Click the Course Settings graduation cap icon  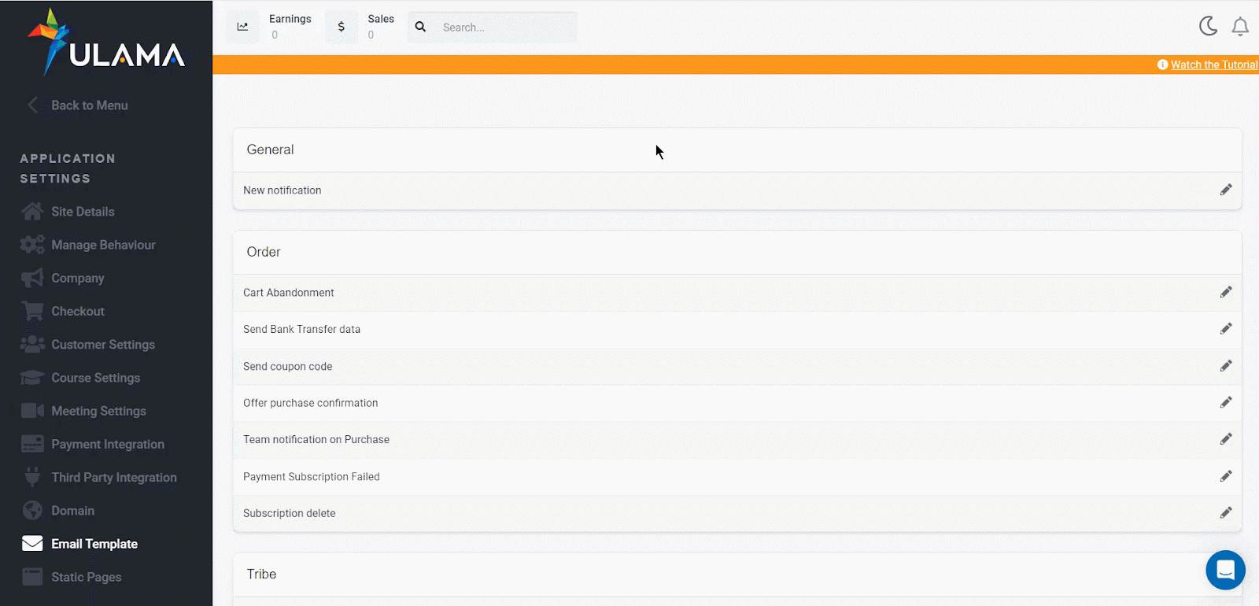point(32,378)
